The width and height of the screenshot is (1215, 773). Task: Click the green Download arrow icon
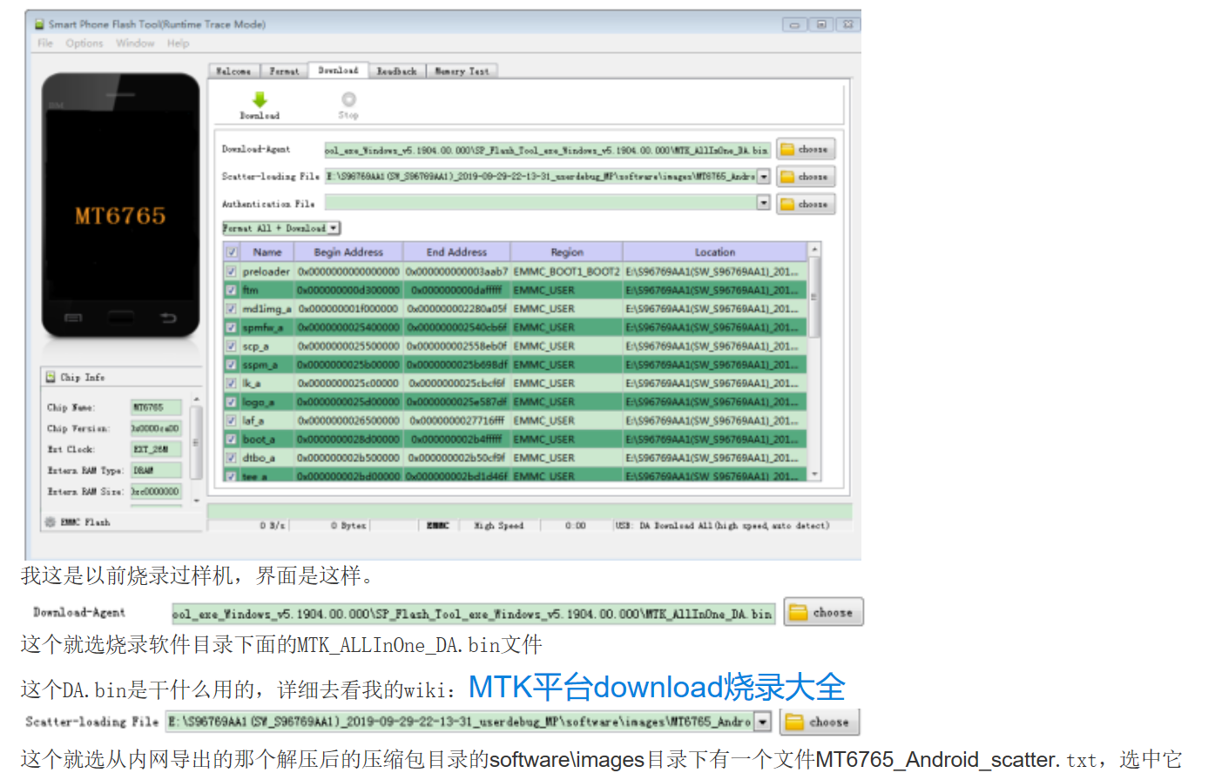[260, 97]
